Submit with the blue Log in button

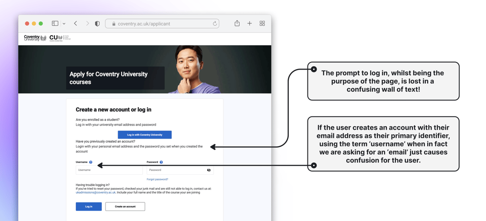89,206
